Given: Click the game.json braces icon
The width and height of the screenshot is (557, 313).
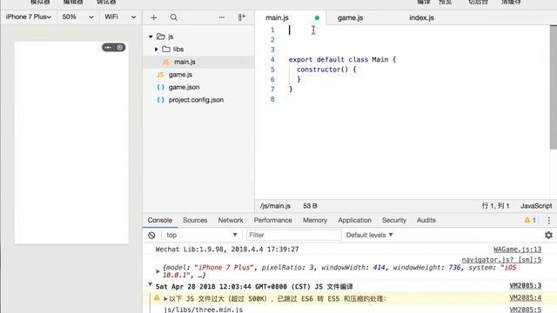Looking at the screenshot, I should (160, 87).
